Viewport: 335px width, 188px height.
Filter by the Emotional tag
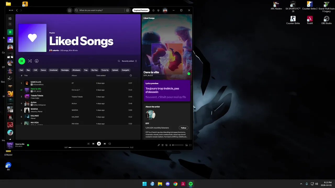coord(53,70)
